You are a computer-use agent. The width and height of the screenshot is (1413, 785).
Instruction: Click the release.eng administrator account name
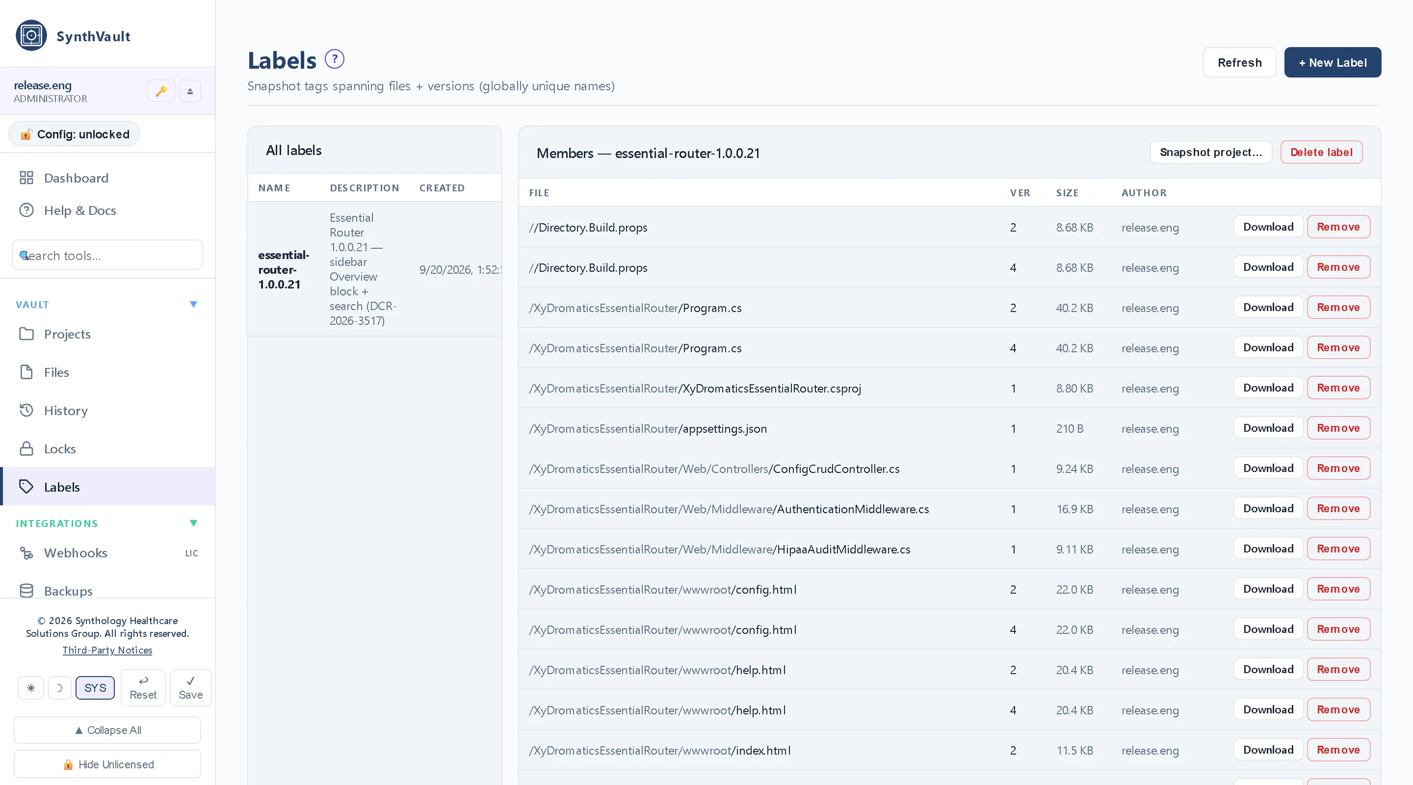pos(43,85)
